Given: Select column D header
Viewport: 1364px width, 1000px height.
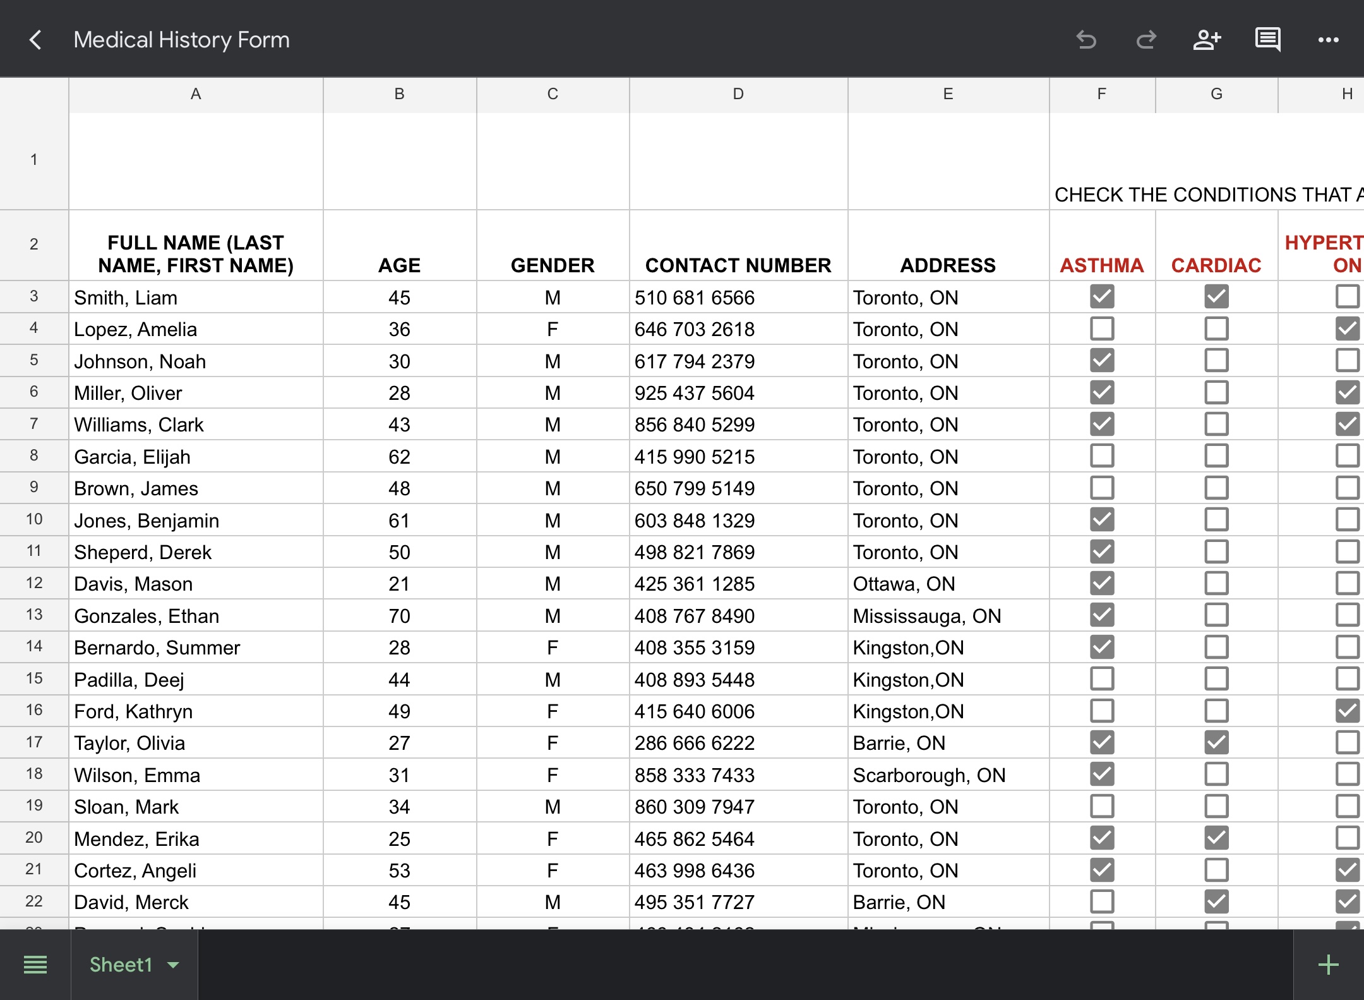Looking at the screenshot, I should coord(738,95).
